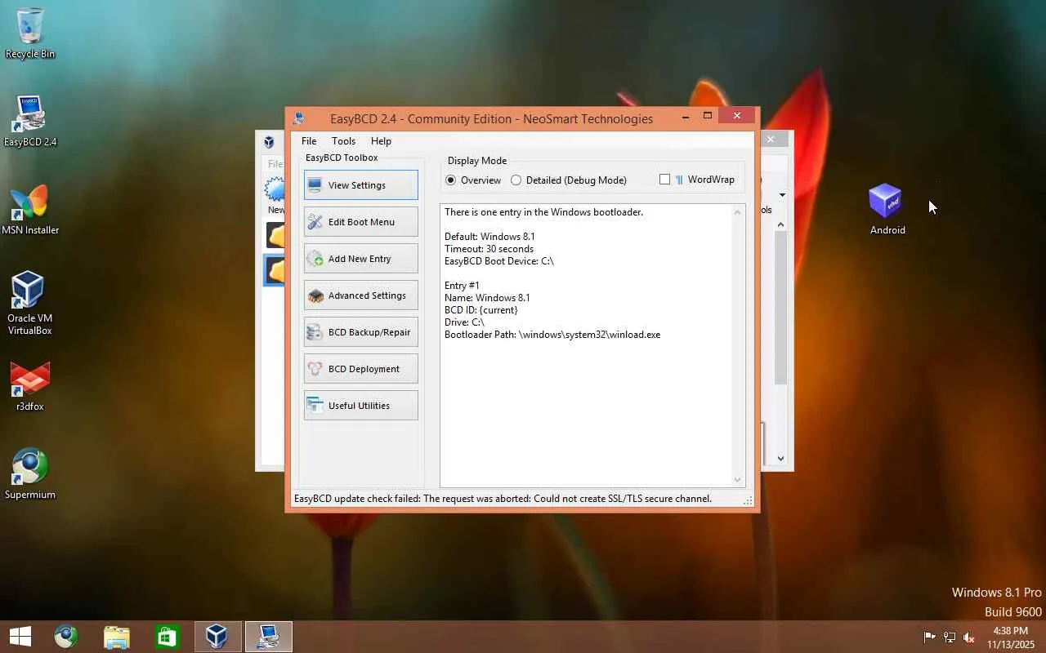Click the BCD Deployment button
1046x653 pixels.
[x=361, y=369]
